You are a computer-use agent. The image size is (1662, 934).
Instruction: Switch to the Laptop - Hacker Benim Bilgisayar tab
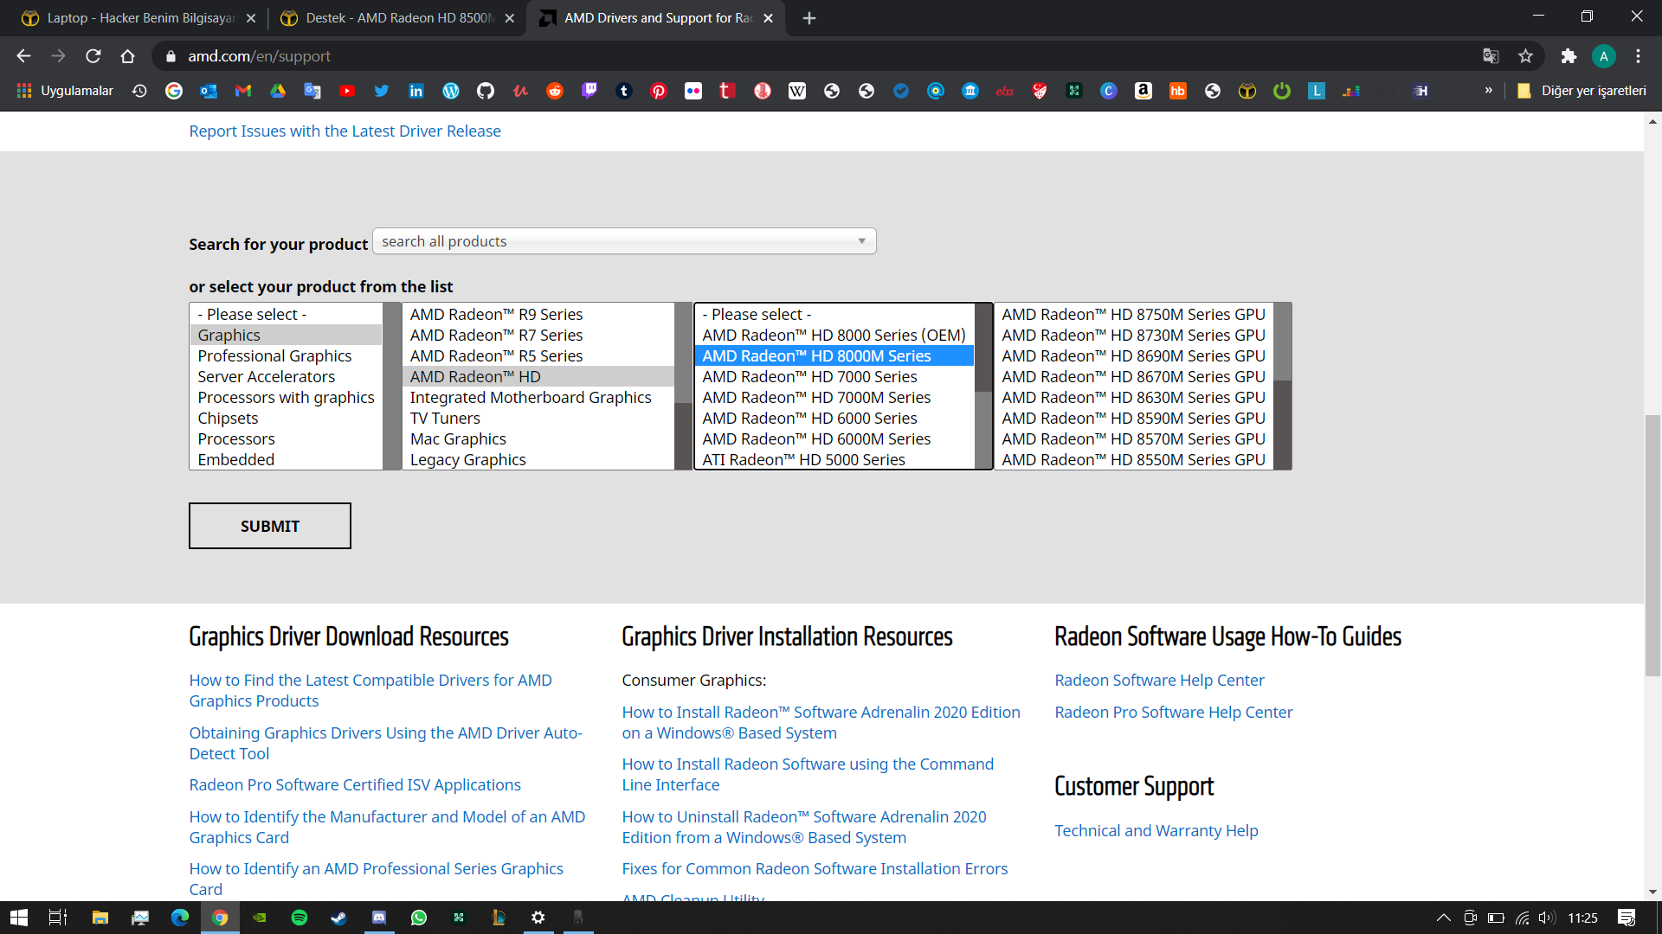pyautogui.click(x=138, y=18)
